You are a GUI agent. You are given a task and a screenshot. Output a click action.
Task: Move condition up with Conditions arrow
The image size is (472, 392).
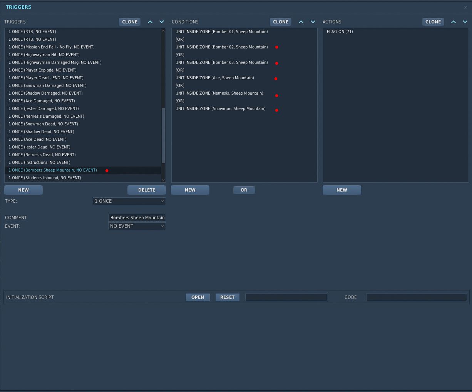pyautogui.click(x=301, y=22)
